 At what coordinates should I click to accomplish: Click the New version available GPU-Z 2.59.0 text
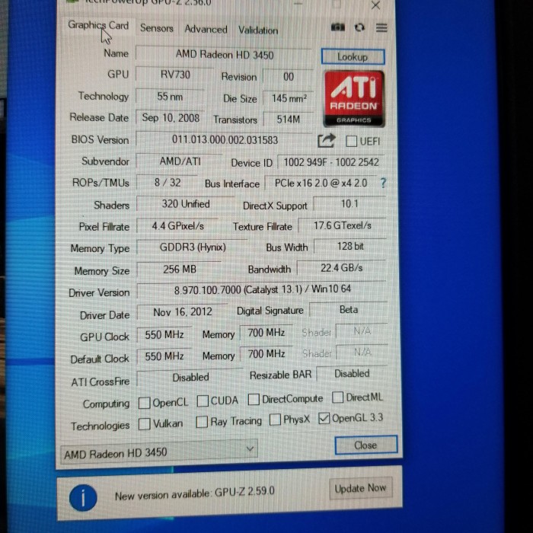(194, 493)
